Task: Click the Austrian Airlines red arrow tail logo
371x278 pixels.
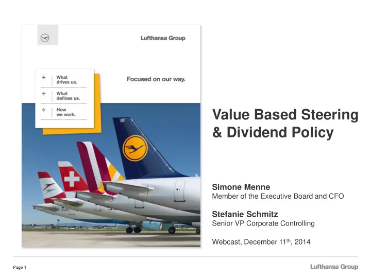Action: [x=49, y=188]
